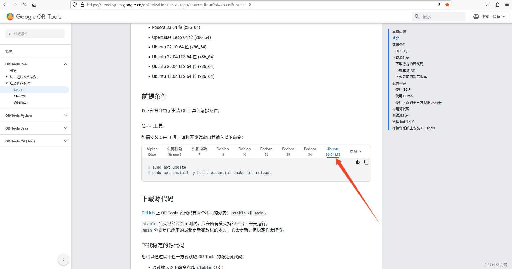Collapse the OR-Tools C++ section
Viewport: 512px width, 269px height.
pos(66,64)
